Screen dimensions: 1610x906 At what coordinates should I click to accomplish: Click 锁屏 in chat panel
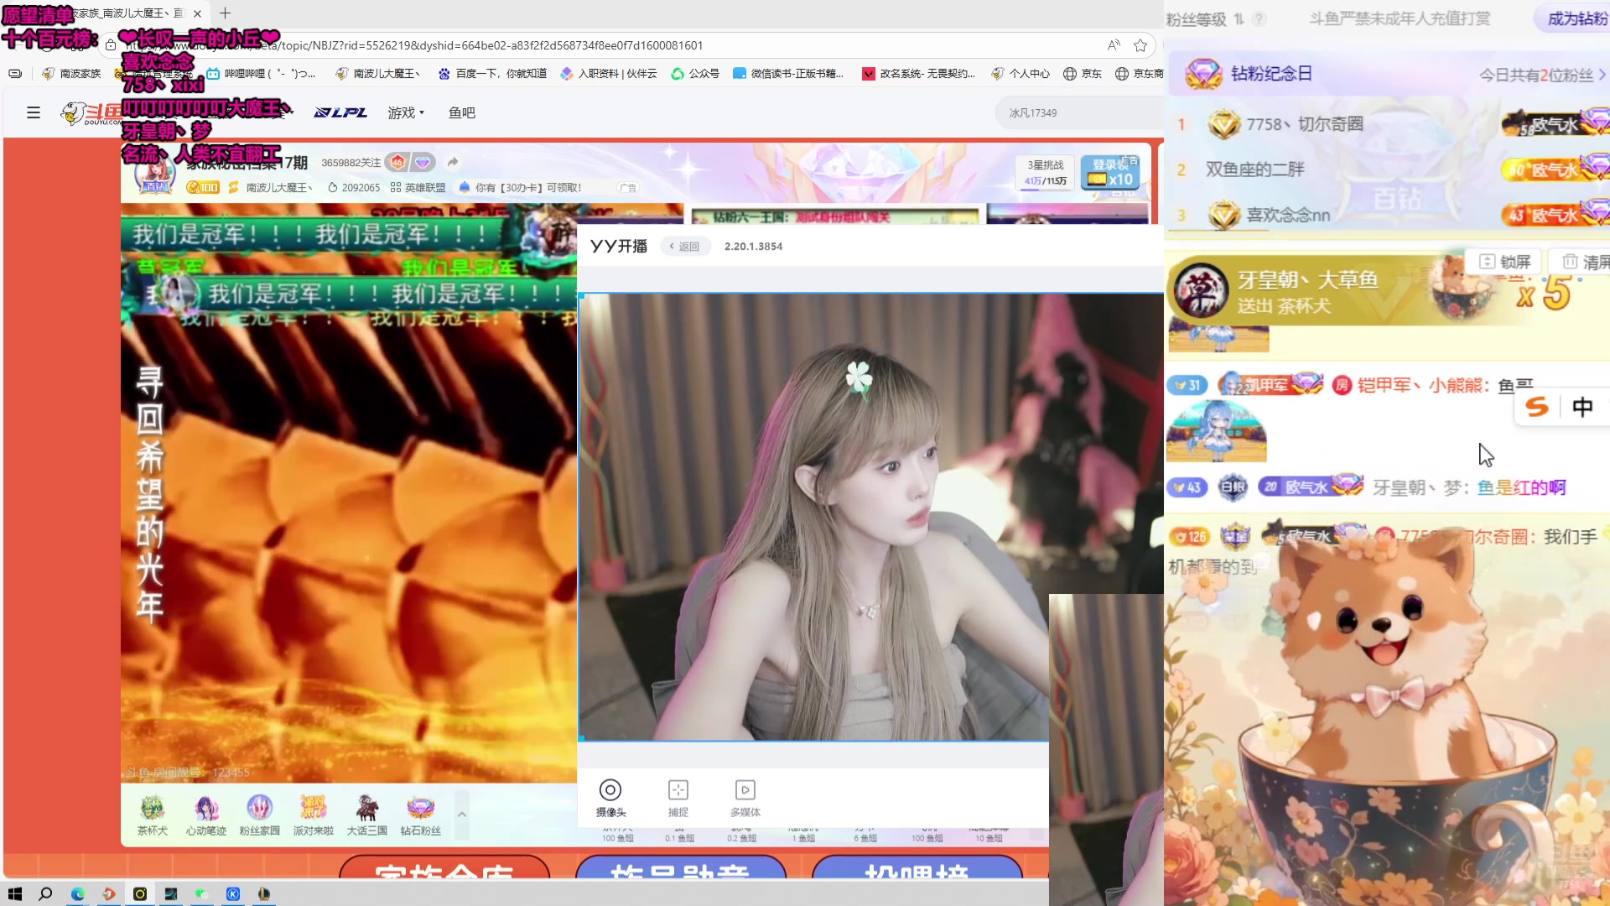1505,262
